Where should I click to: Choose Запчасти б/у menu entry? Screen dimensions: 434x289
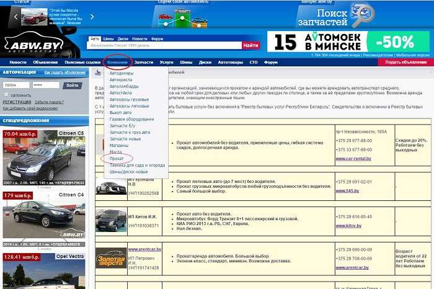[122, 126]
